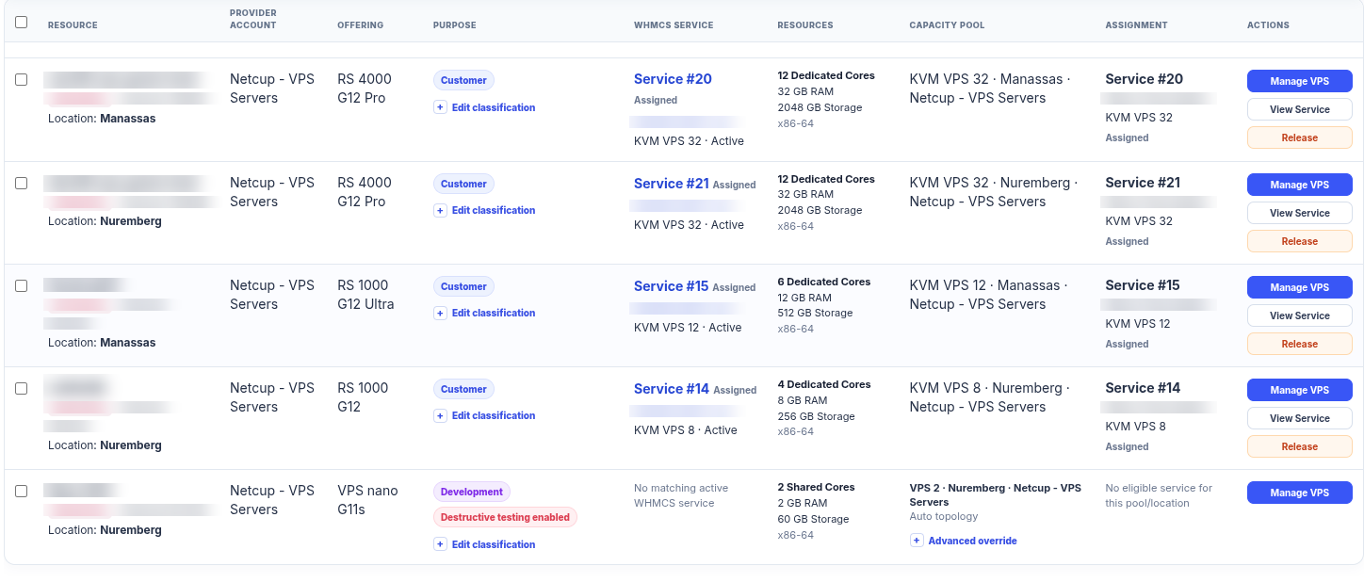Check the row checkbox for Service #14
This screenshot has height=582, width=1364.
point(22,389)
